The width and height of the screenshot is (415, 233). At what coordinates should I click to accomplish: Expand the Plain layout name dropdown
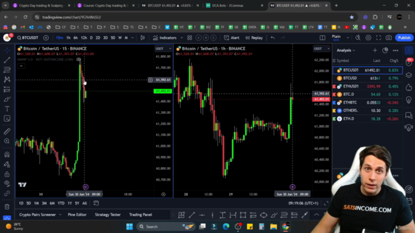(x=348, y=38)
